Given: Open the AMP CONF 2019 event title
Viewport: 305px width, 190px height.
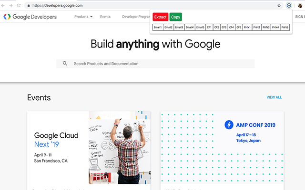Looking at the screenshot, I should [x=255, y=125].
